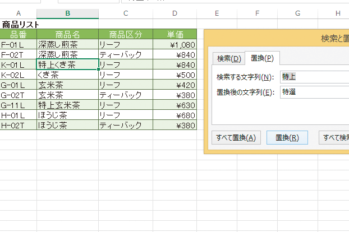Viewport: 349px width, 232px height.
Task: Select the cell containing 特上玄米茶
Action: point(67,105)
